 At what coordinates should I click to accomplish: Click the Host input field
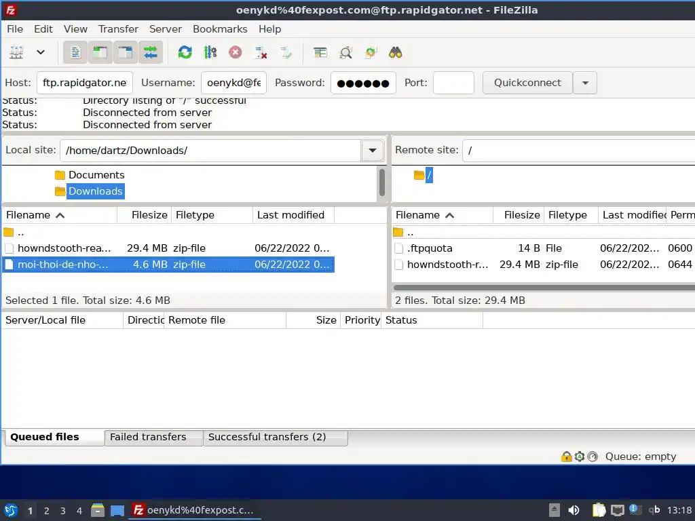pyautogui.click(x=85, y=83)
